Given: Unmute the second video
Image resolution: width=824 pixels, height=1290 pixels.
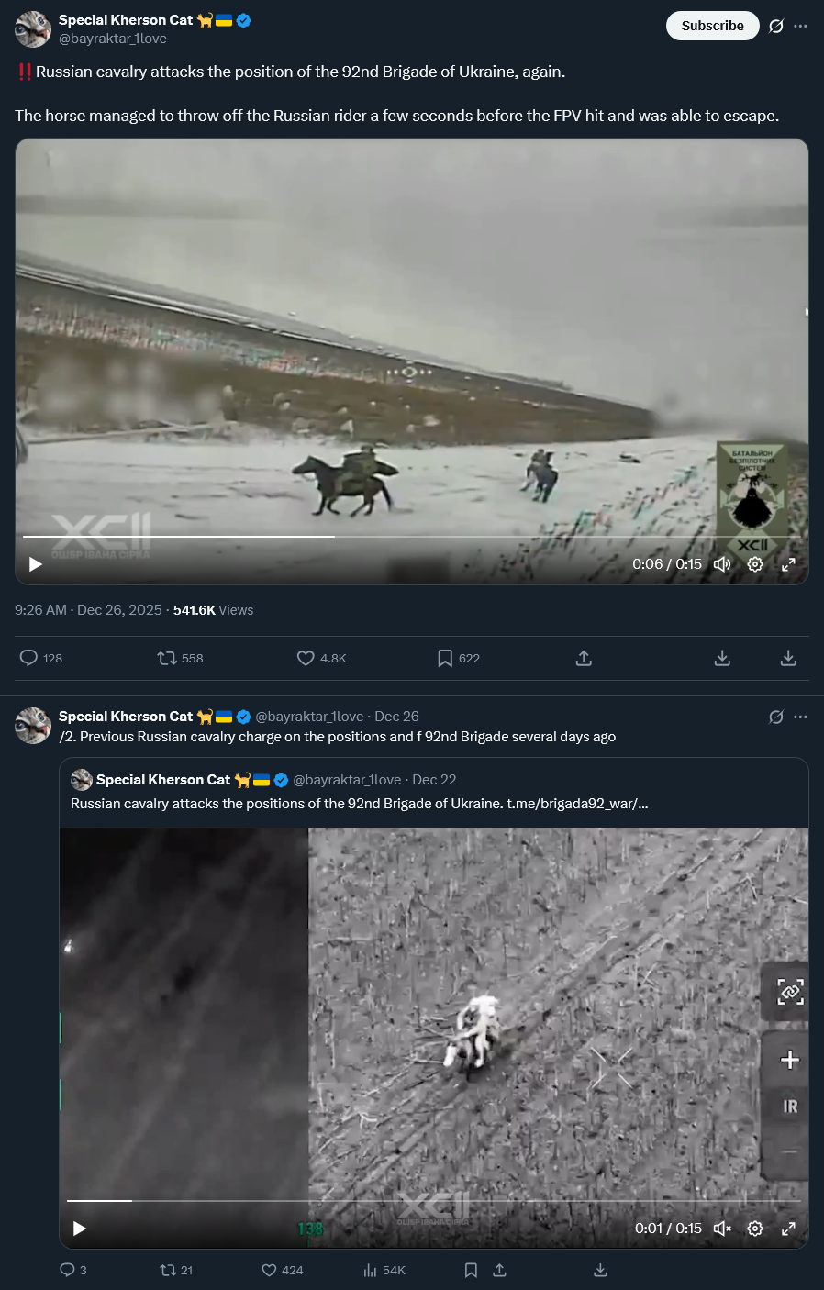Looking at the screenshot, I should [722, 1229].
